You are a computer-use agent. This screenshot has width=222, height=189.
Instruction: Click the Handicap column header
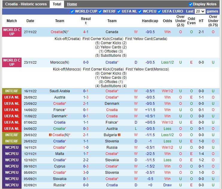[150, 21]
